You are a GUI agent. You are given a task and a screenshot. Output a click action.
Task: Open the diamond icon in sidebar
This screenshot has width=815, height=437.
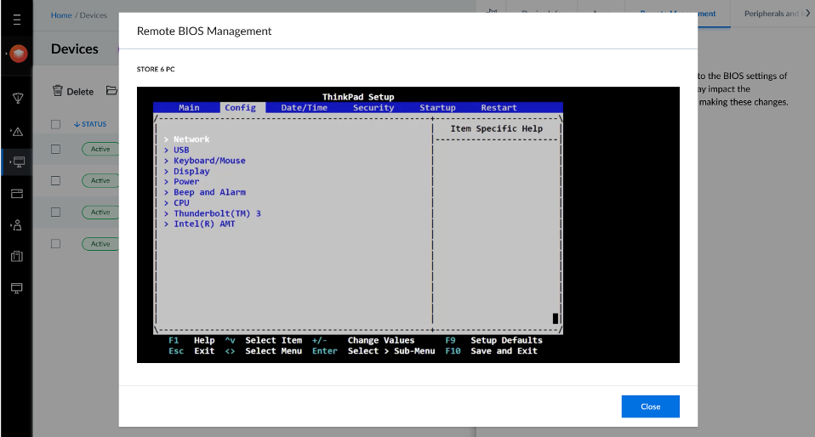pyautogui.click(x=18, y=99)
